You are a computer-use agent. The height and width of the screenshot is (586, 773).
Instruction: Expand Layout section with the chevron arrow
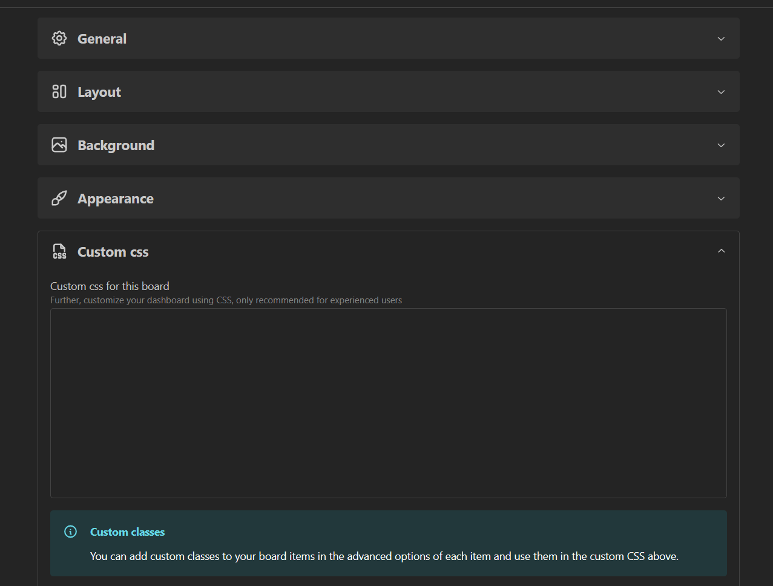(721, 92)
